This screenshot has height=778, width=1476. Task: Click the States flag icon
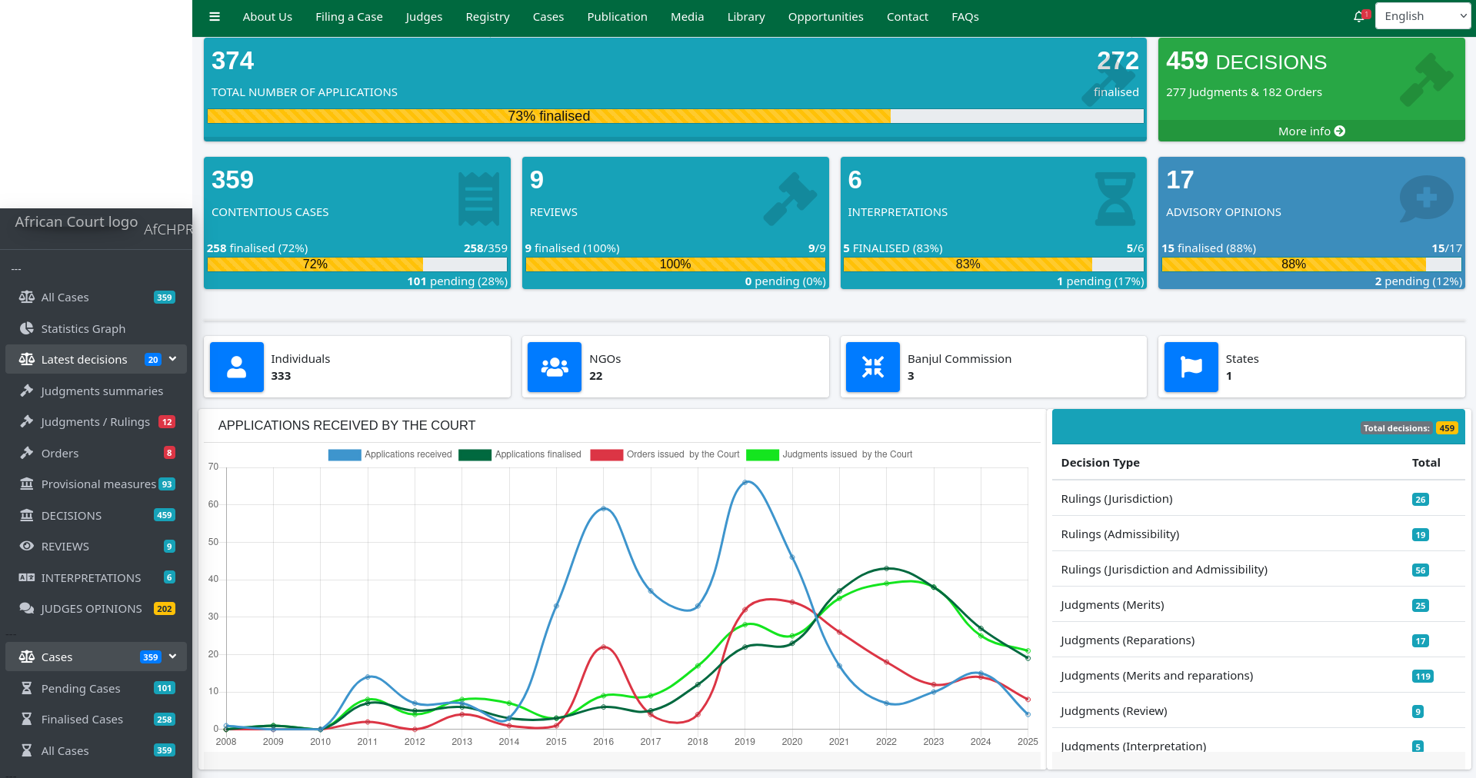coord(1191,367)
